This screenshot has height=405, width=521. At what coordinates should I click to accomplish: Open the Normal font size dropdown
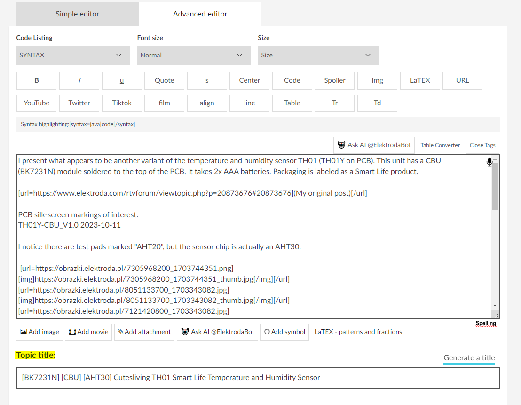pyautogui.click(x=194, y=55)
